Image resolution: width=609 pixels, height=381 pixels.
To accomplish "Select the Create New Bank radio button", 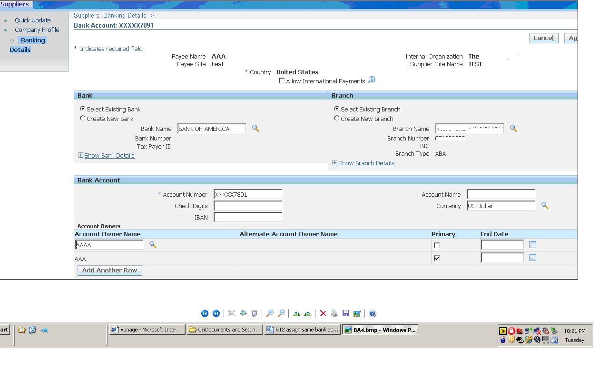I will [x=82, y=118].
